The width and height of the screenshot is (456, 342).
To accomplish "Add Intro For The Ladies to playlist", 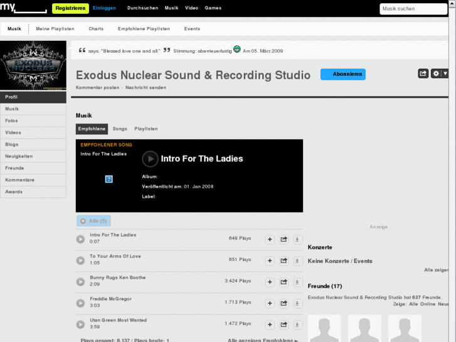I will pyautogui.click(x=270, y=239).
